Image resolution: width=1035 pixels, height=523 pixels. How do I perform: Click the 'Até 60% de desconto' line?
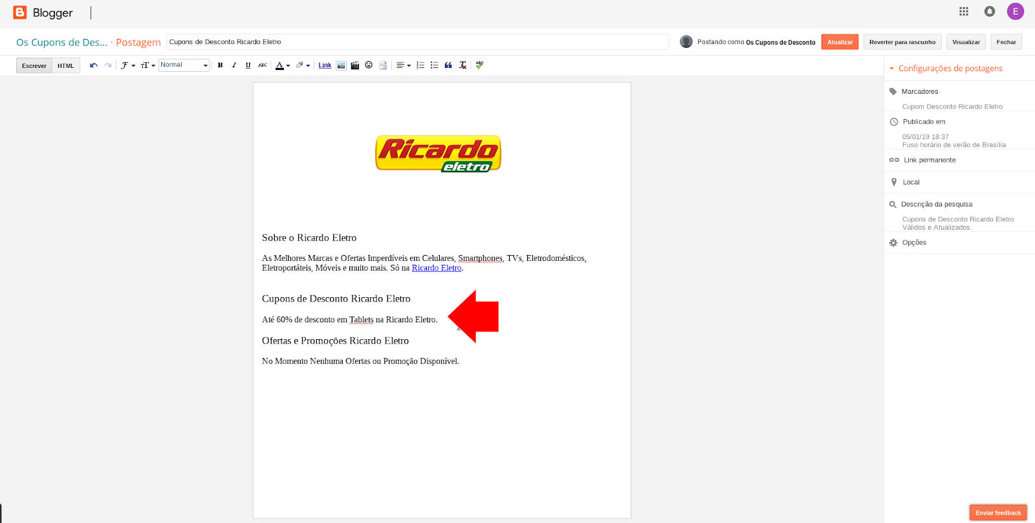pos(350,320)
